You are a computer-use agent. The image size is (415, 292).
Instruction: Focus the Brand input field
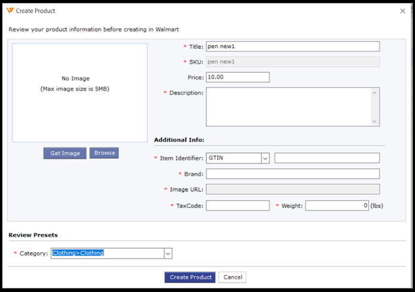click(x=292, y=174)
